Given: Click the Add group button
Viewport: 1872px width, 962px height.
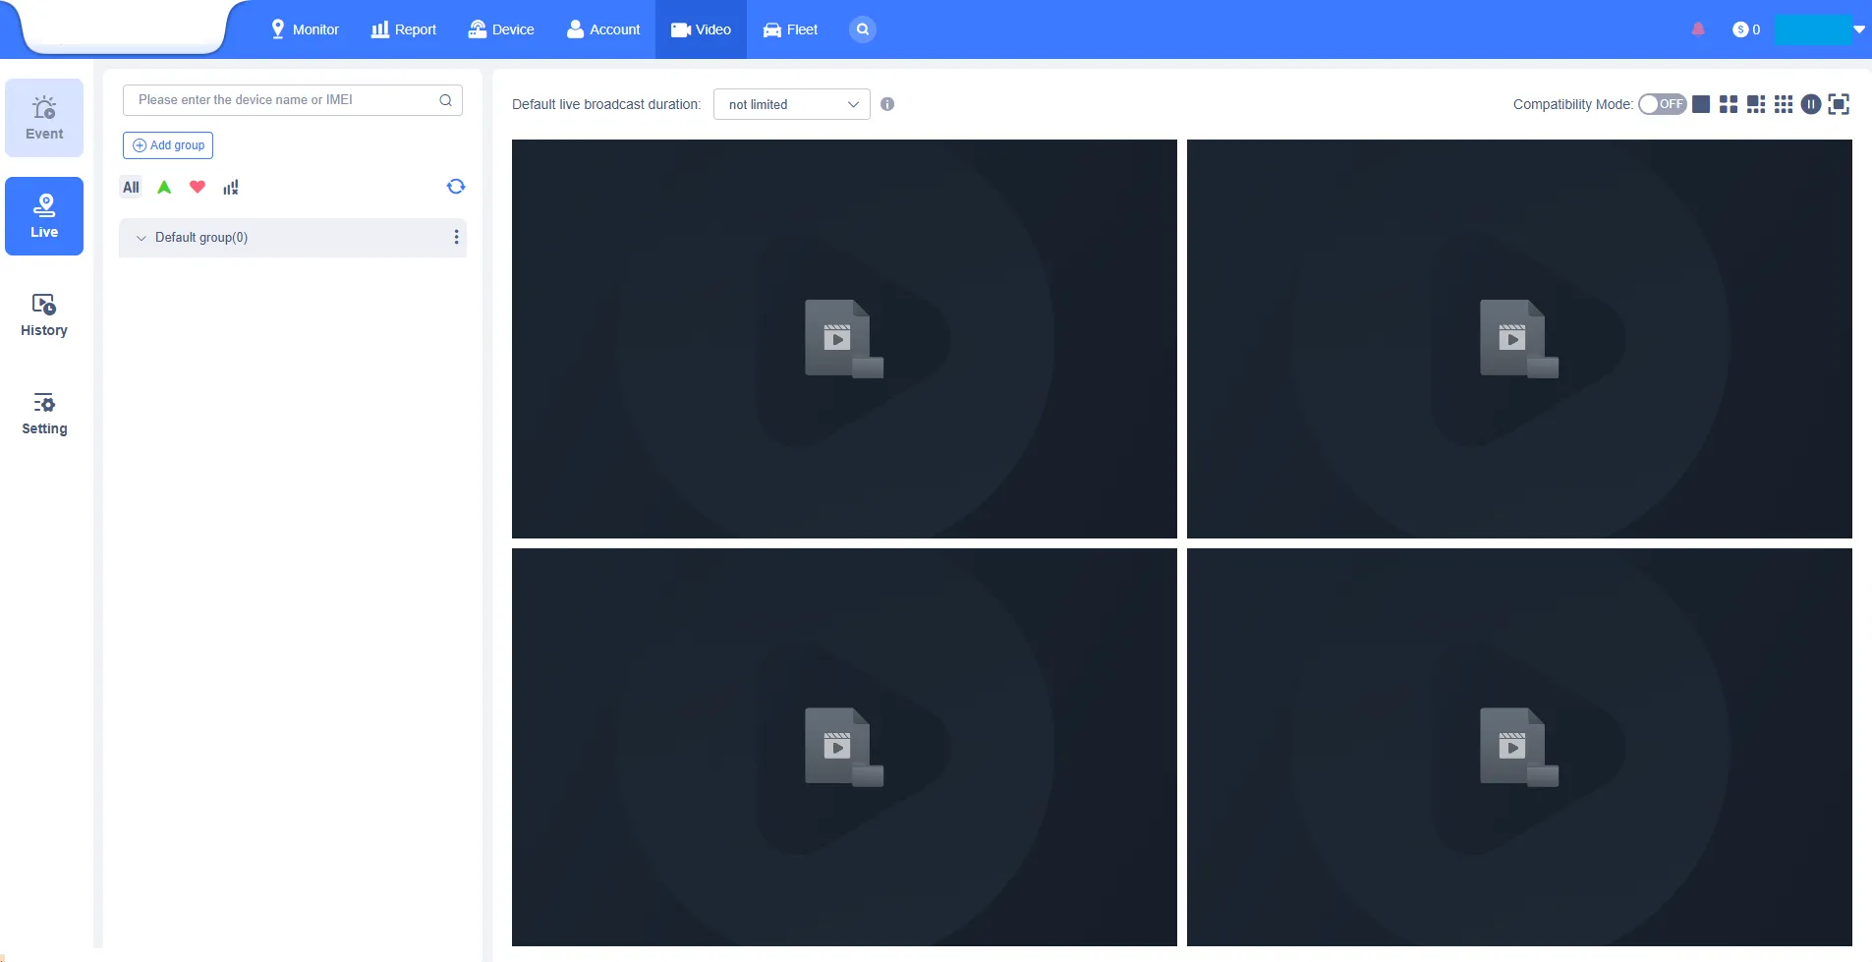Looking at the screenshot, I should [168, 145].
